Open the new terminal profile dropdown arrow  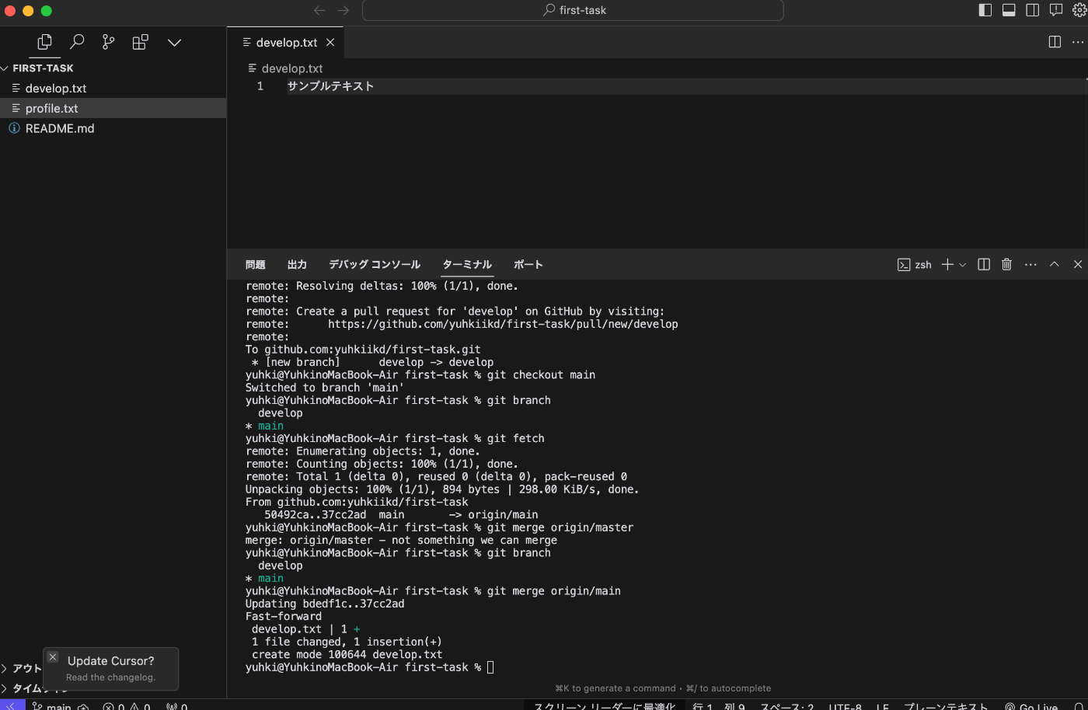963,265
